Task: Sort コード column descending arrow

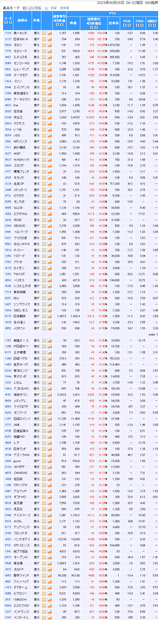Action: (x=10, y=23)
